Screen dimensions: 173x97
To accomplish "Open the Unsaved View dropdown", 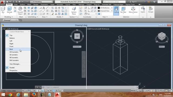I will [x=105, y=11].
